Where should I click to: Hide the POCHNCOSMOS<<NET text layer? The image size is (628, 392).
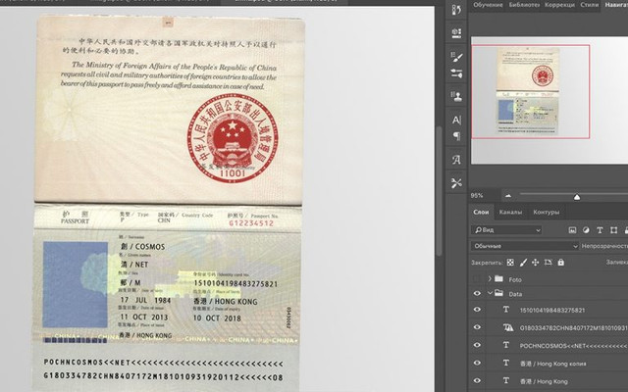point(477,345)
